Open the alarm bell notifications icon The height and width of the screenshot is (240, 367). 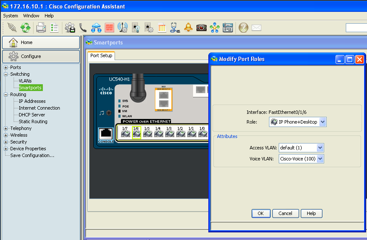(188, 28)
